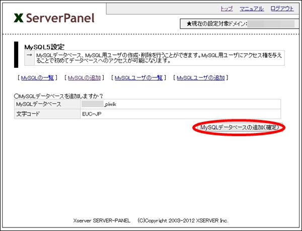Image resolution: width=302 pixels, height=231 pixels.
Task: Open the マニュアル link
Action: pyautogui.click(x=252, y=9)
